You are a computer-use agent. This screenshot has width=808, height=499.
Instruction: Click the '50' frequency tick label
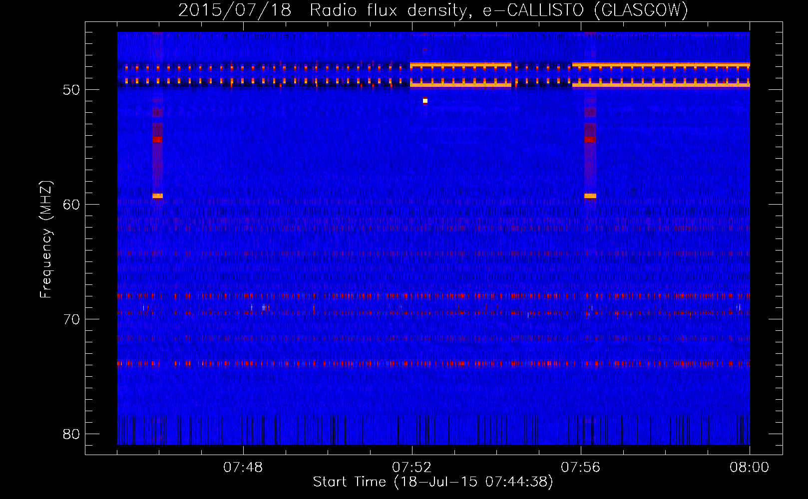pyautogui.click(x=71, y=90)
